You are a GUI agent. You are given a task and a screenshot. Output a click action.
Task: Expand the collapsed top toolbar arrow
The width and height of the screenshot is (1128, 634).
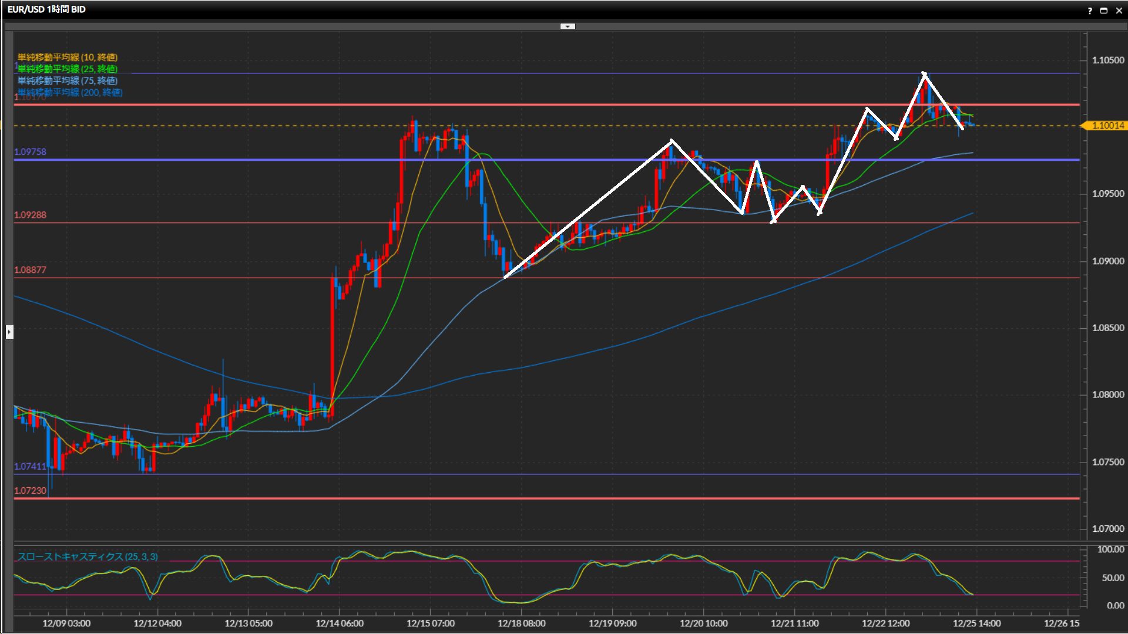pos(568,26)
